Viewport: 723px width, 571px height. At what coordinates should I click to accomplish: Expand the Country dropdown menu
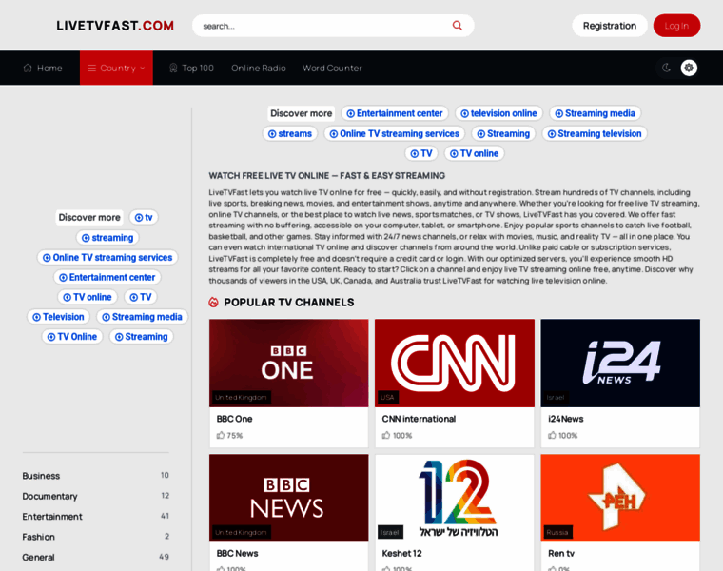point(116,69)
